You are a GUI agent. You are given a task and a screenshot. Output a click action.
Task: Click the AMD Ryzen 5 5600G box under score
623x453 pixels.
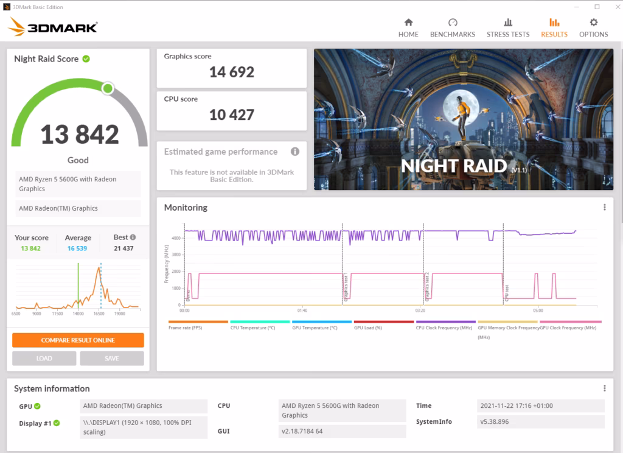coord(78,184)
